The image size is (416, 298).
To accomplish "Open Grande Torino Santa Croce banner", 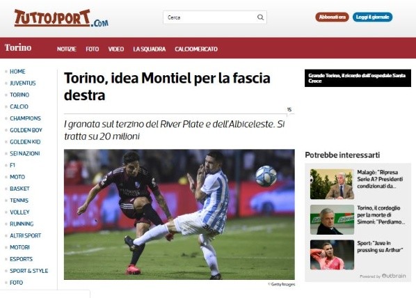I will click(x=358, y=78).
